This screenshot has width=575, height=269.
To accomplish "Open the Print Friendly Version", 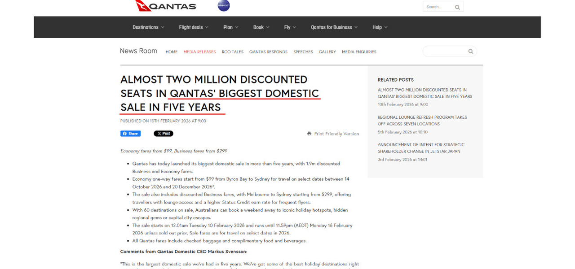I will tap(333, 134).
